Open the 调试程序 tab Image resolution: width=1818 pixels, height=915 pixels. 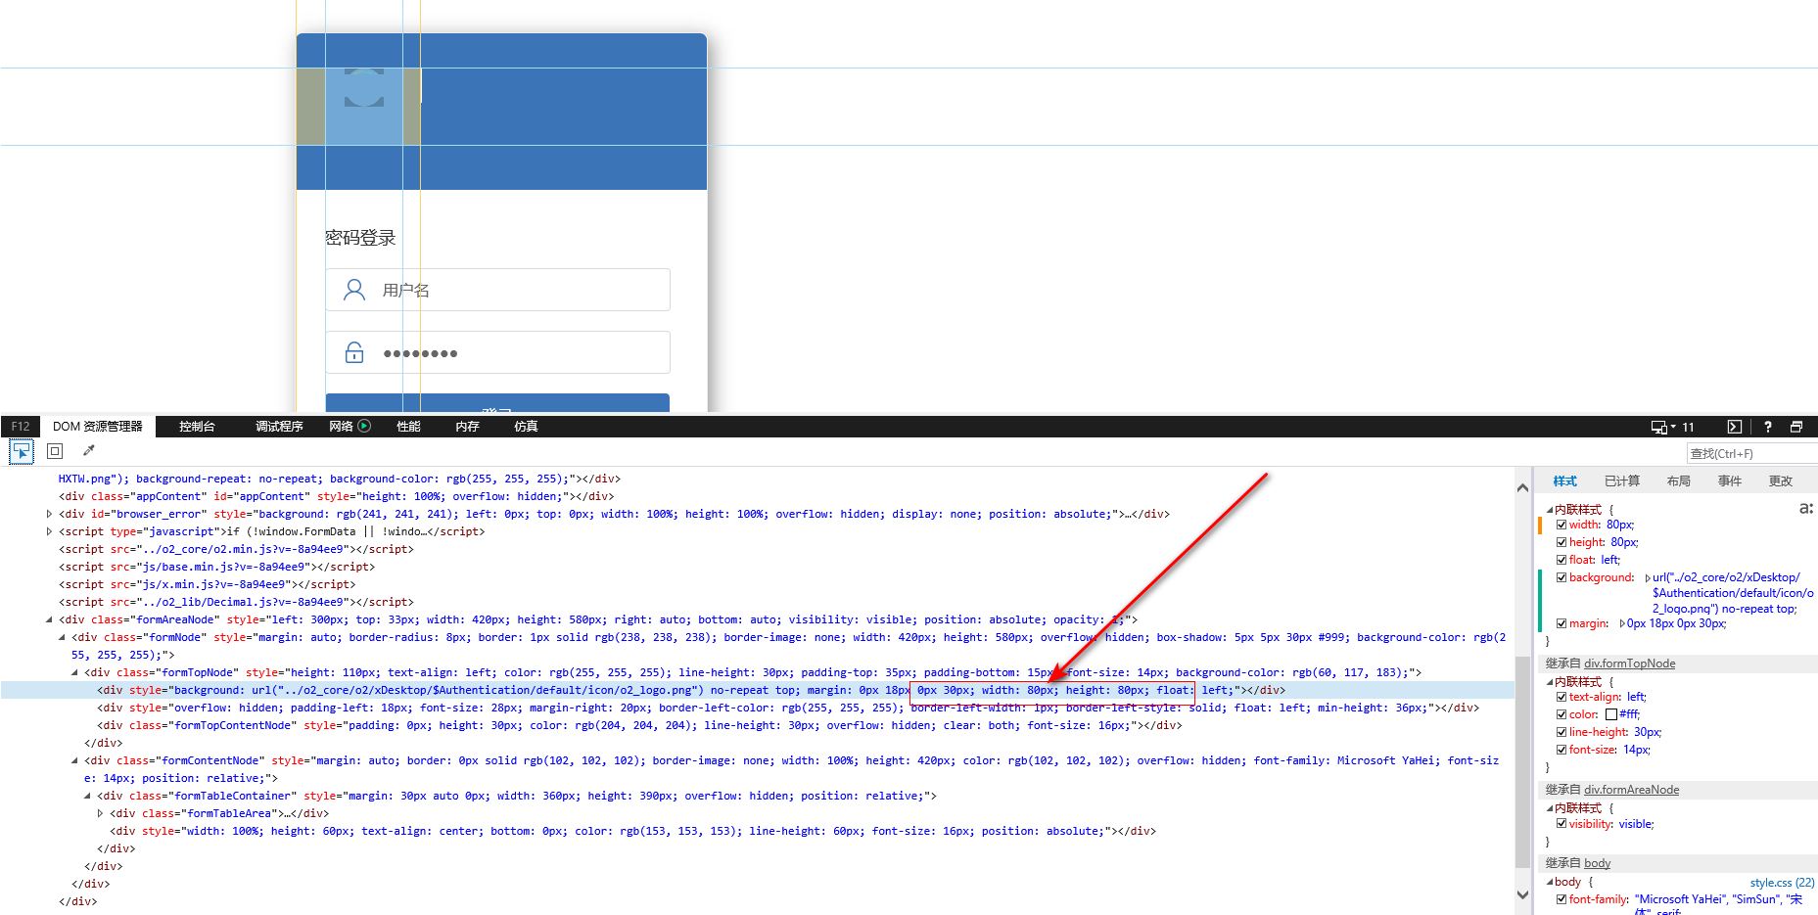(x=279, y=427)
